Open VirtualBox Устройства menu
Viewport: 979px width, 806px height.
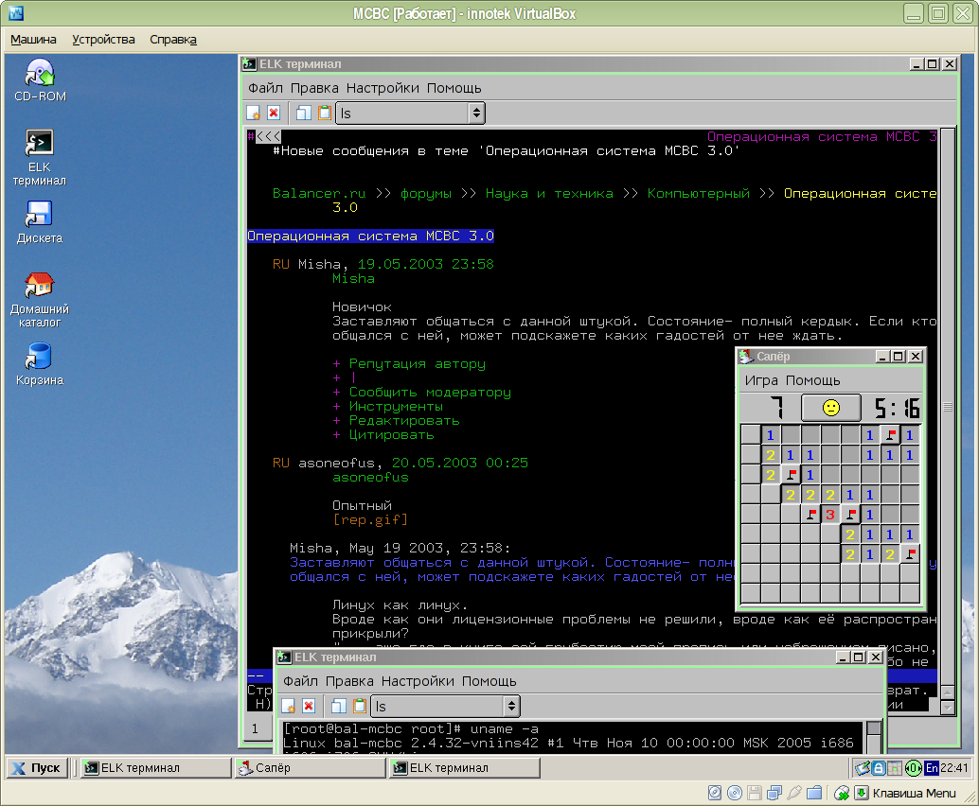[x=103, y=40]
